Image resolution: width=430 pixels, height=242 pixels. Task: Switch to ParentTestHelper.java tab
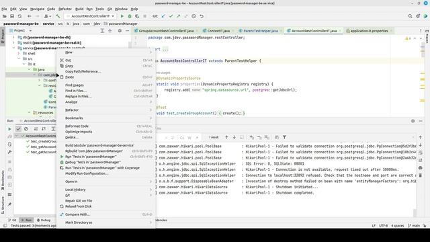coord(260,31)
